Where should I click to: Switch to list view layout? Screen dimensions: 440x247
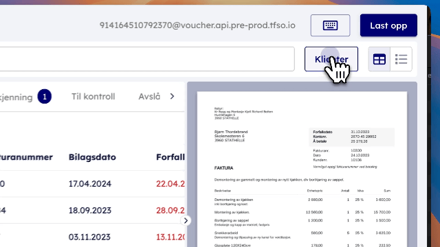point(401,59)
